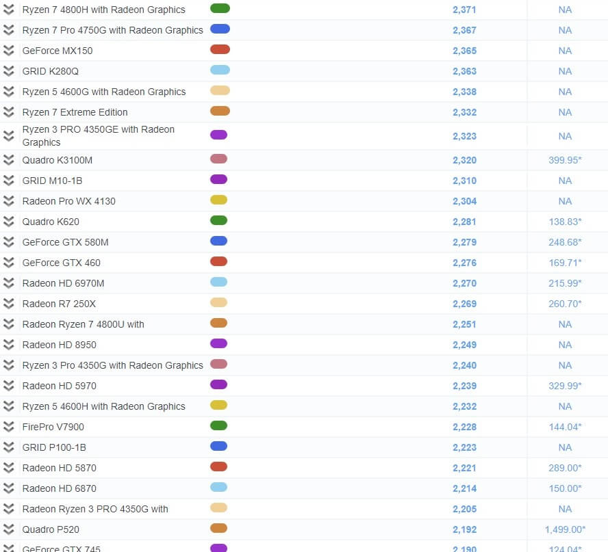Expand the Quadro K3100M row chevron

click(x=8, y=160)
